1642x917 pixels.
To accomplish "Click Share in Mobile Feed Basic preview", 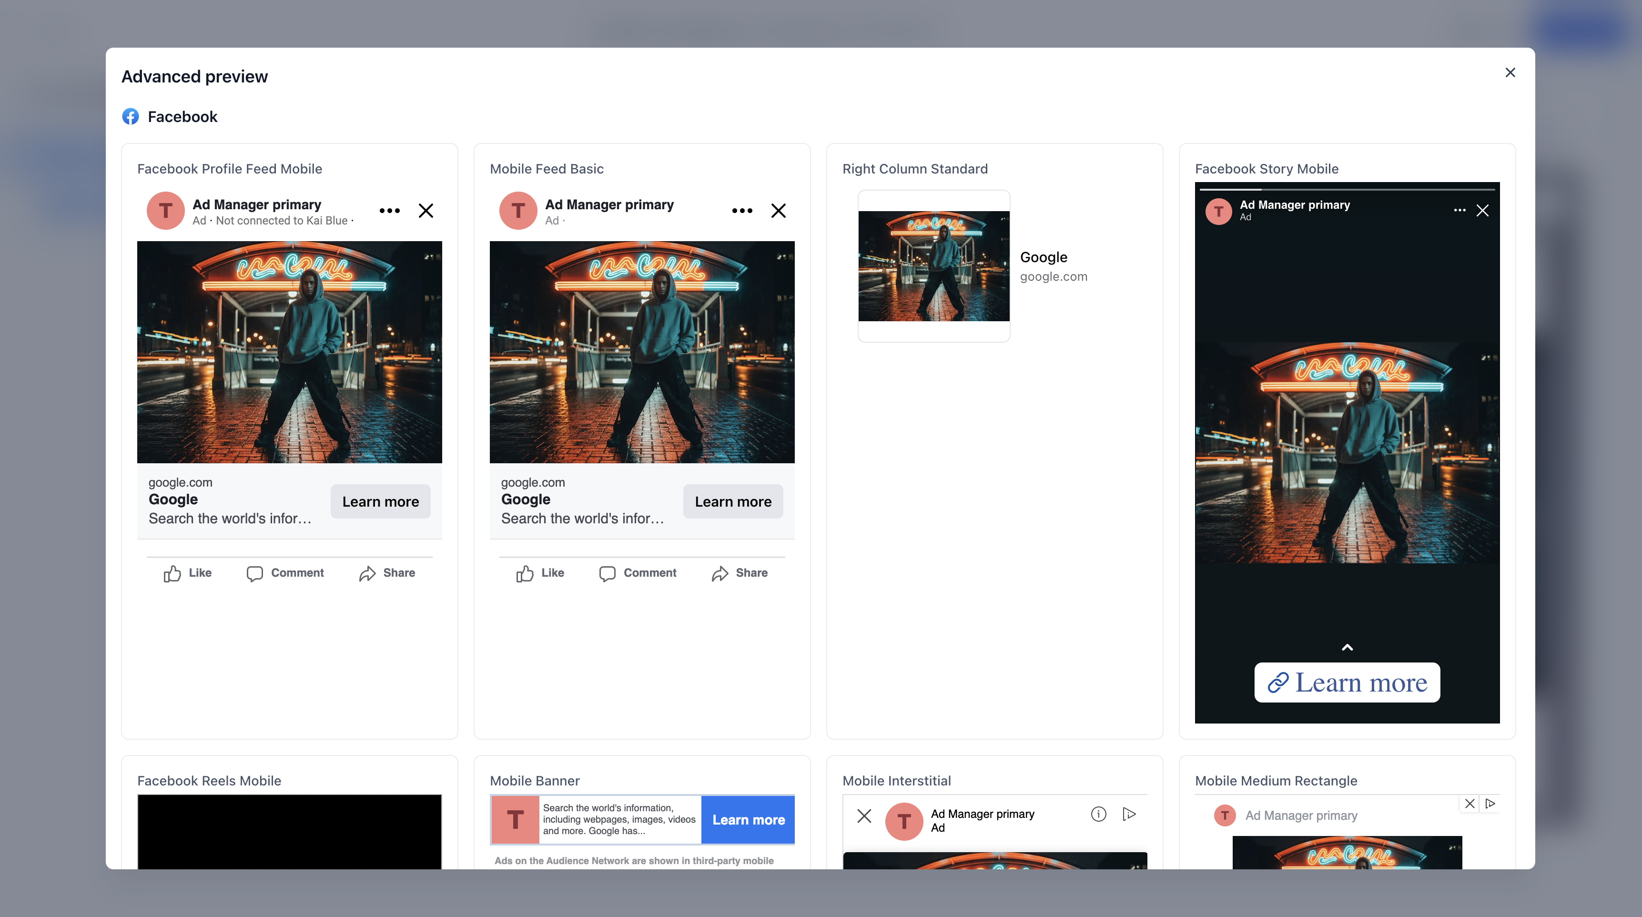I will point(740,573).
